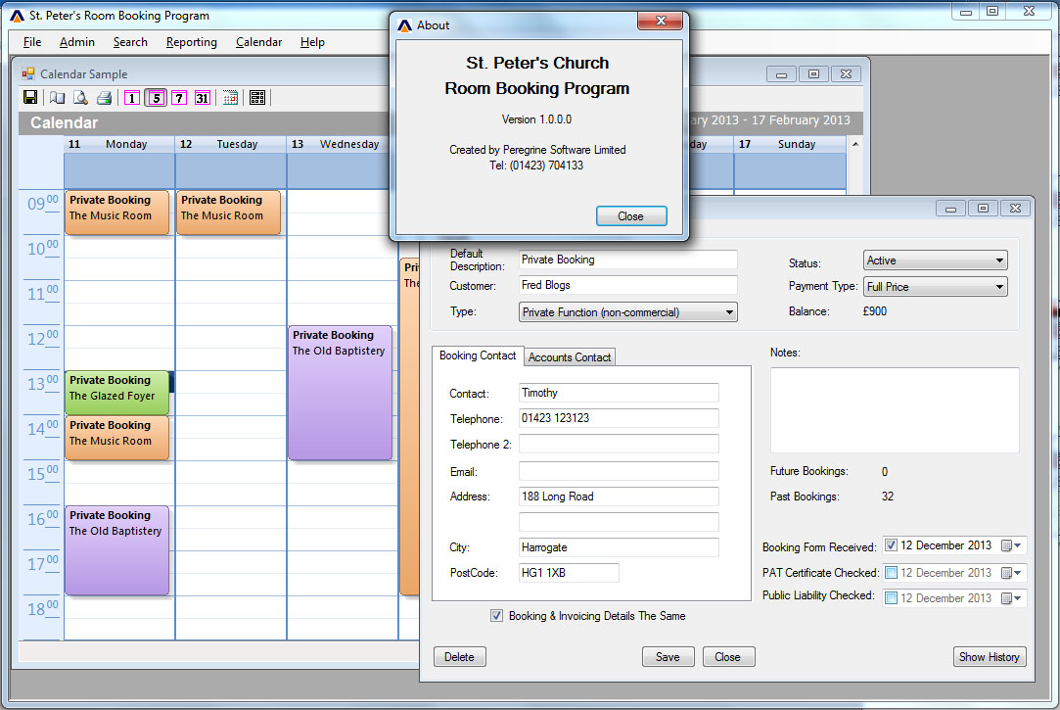Screen dimensions: 1060x710
Task: Tick the Booking Form Received checkbox
Action: tap(891, 545)
